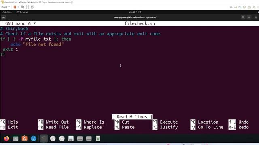Click the M-E Redo shortcut
The height and width of the screenshot is (145, 259).
coord(238,127)
